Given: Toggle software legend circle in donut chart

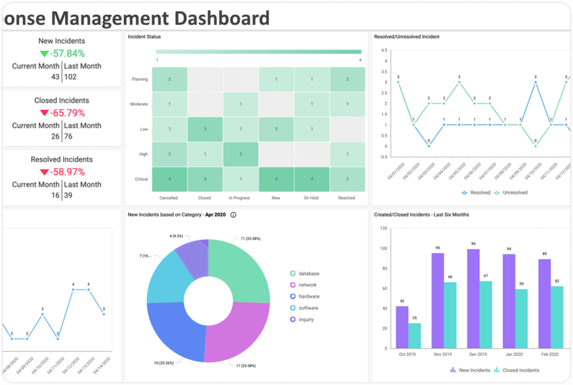Looking at the screenshot, I should click(293, 308).
